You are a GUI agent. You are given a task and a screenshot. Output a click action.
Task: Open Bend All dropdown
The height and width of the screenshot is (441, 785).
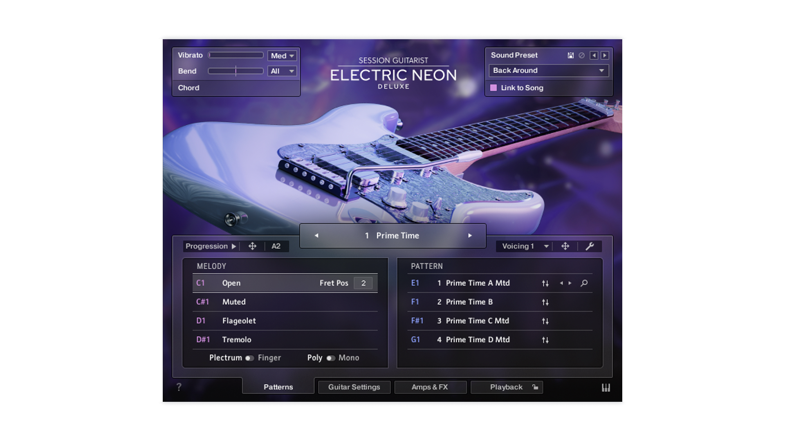click(282, 71)
